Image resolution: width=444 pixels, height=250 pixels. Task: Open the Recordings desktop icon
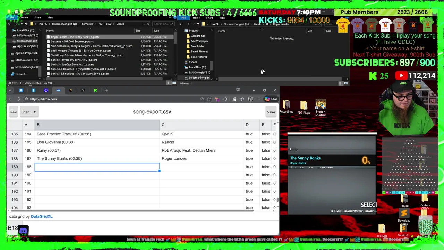286,107
